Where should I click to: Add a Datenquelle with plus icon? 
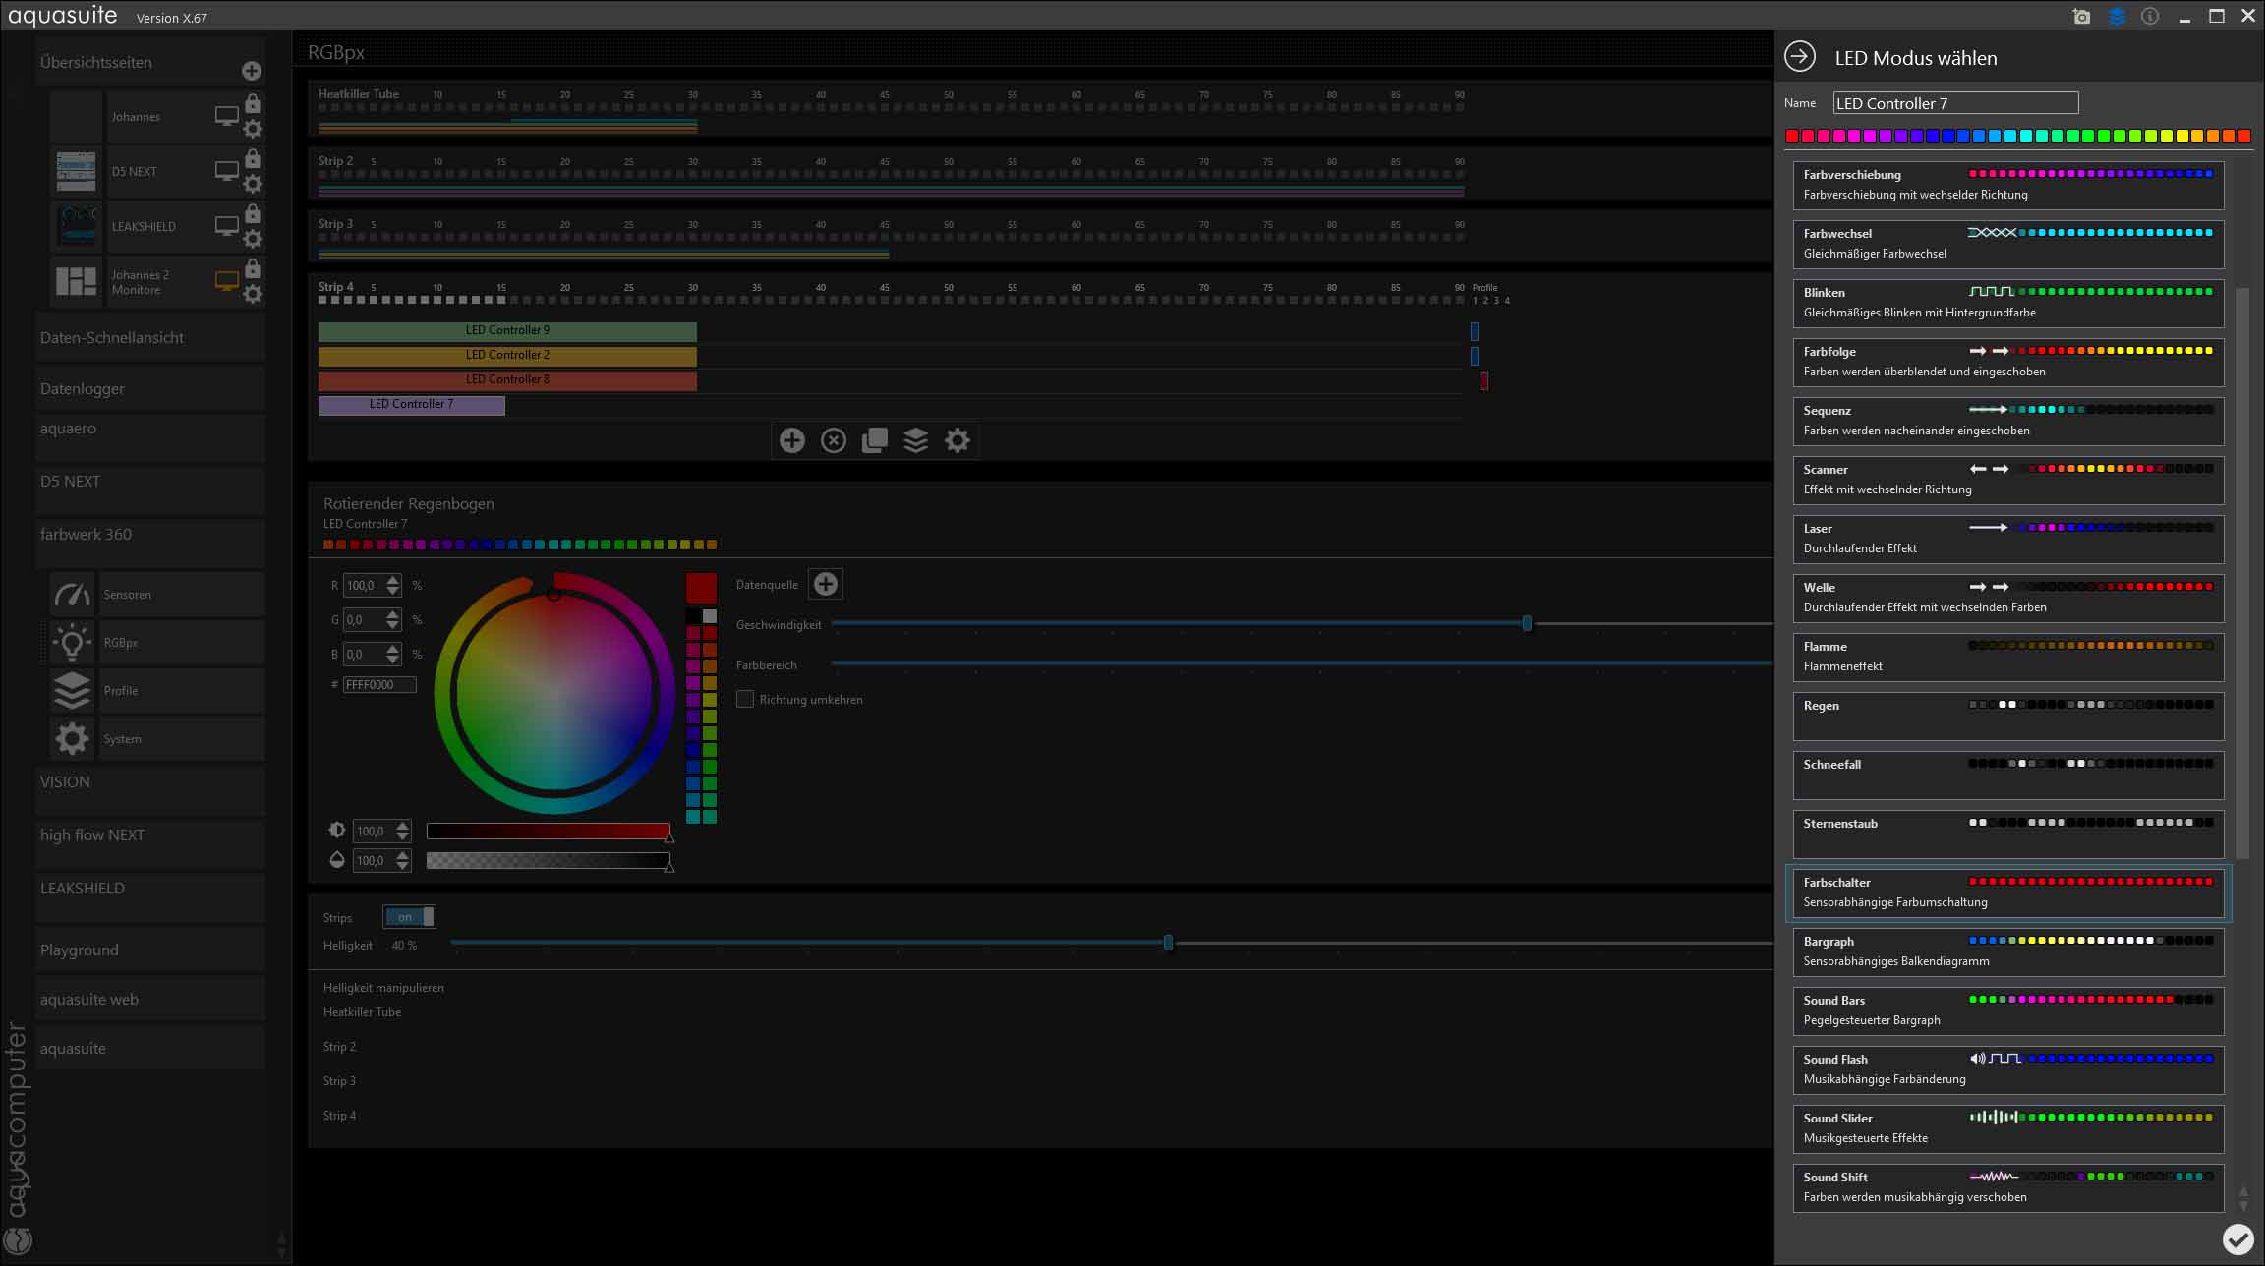click(x=826, y=585)
